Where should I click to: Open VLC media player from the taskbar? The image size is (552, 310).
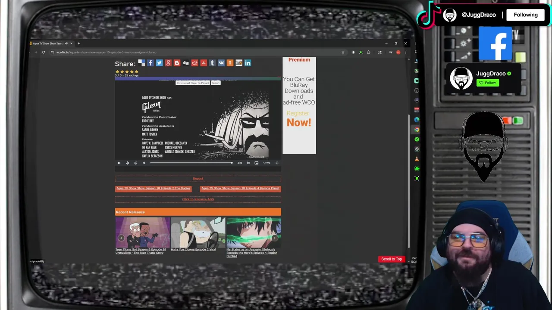tap(417, 159)
